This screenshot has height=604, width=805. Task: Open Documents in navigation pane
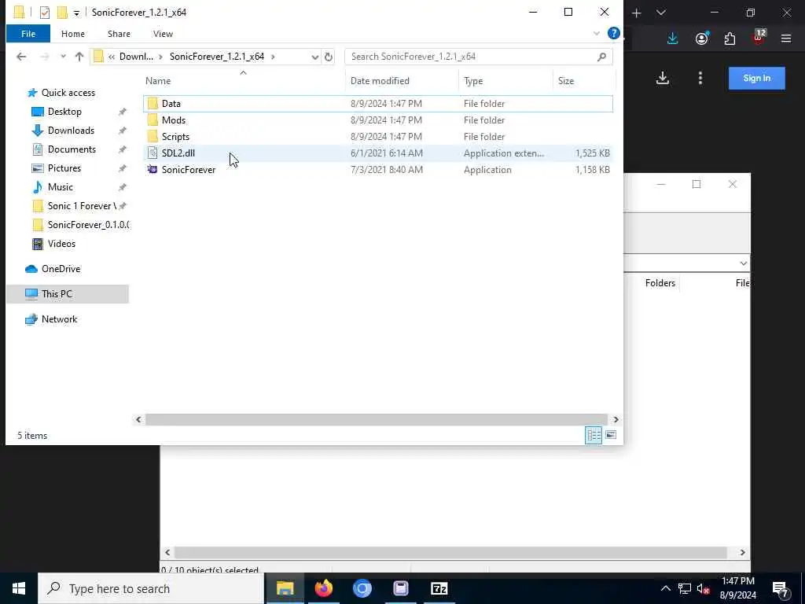(72, 149)
